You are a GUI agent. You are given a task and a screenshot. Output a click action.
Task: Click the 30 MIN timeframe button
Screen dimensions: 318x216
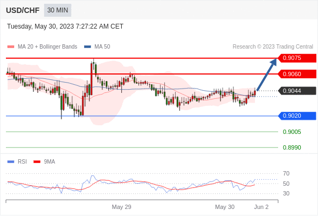tap(58, 10)
